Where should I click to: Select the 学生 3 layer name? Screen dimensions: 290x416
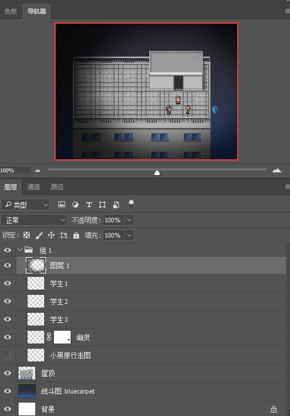pyautogui.click(x=59, y=319)
